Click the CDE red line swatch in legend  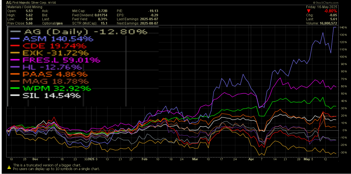(14, 46)
